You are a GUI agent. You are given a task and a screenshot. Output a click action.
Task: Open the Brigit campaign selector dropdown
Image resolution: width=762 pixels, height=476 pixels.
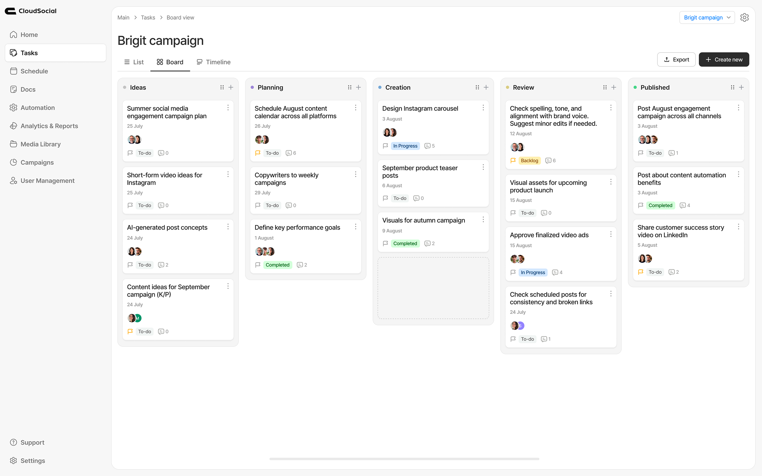707,17
